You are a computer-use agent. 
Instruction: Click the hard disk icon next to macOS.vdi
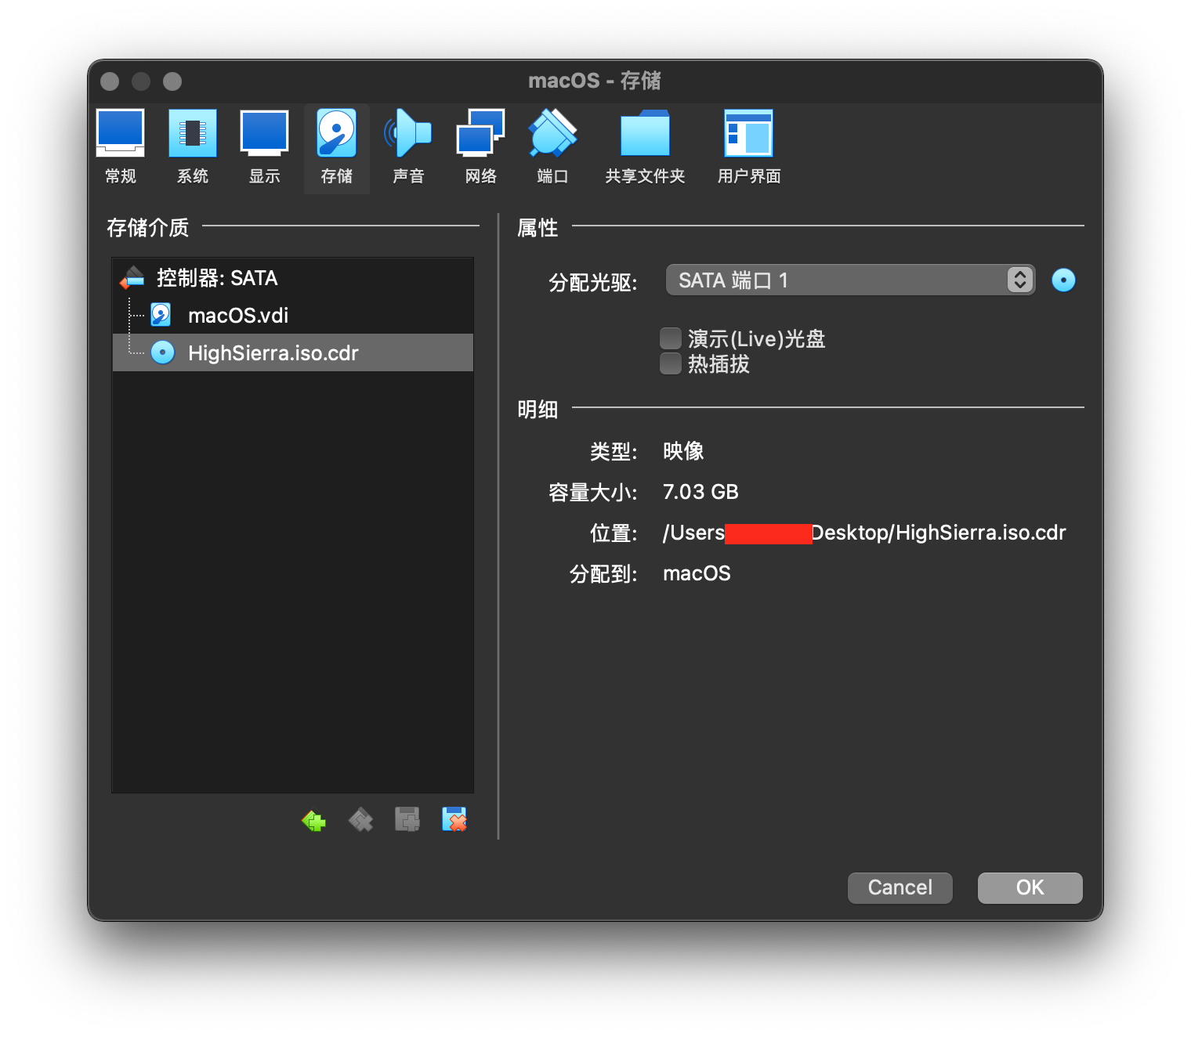click(161, 315)
